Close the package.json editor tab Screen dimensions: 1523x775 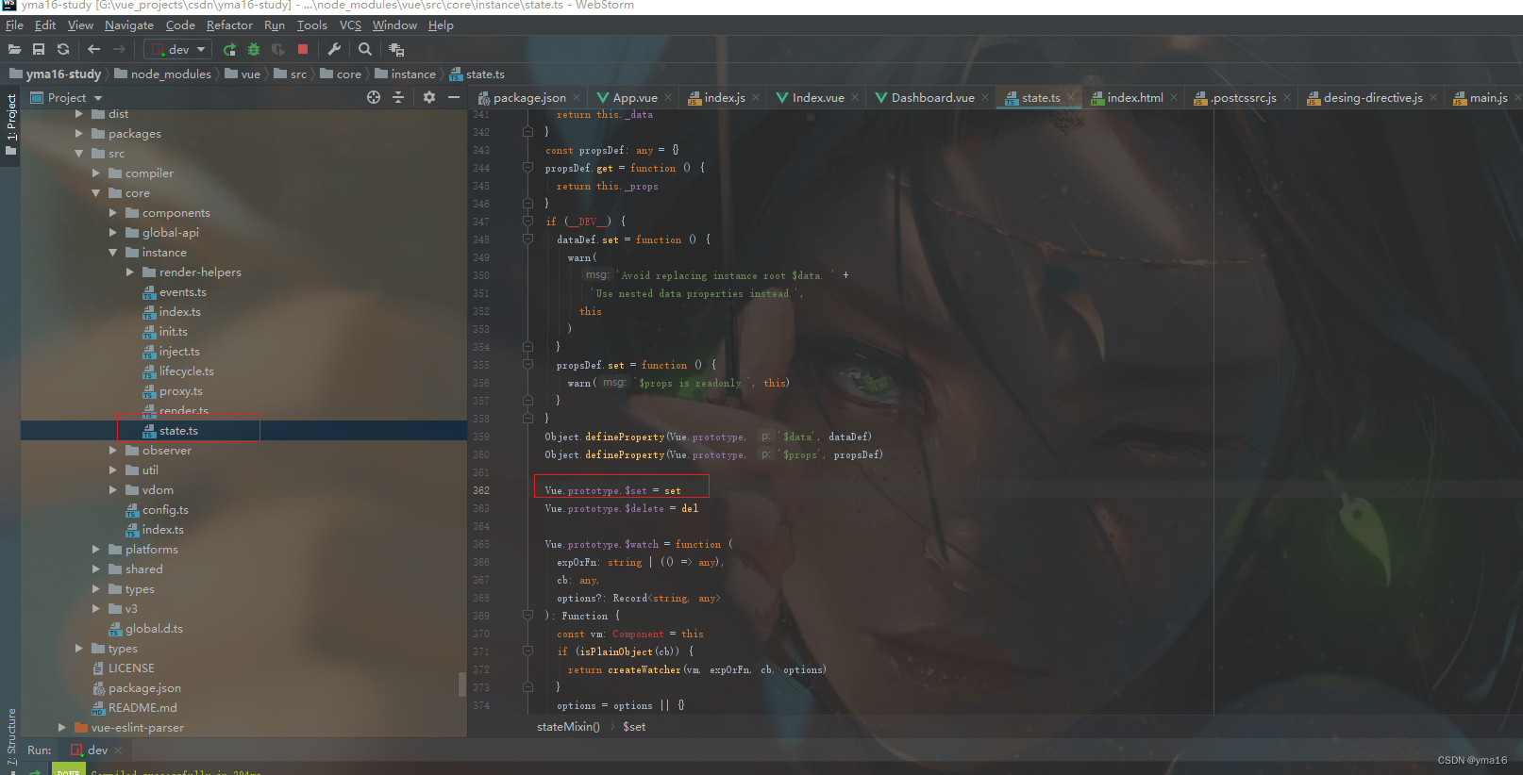pyautogui.click(x=577, y=97)
